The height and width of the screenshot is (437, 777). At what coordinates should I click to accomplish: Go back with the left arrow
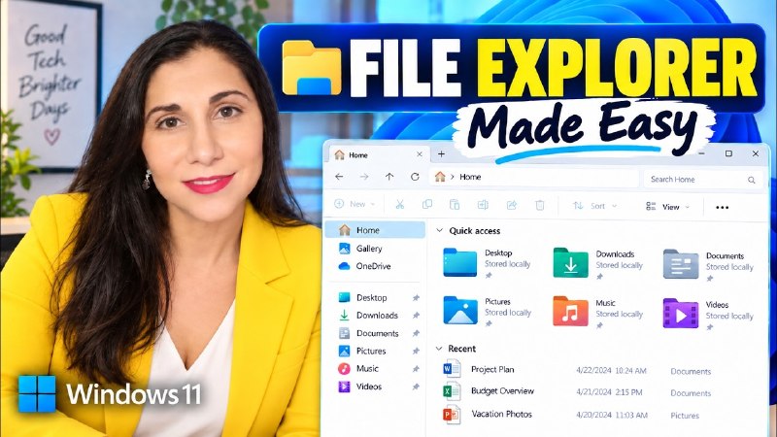[339, 177]
